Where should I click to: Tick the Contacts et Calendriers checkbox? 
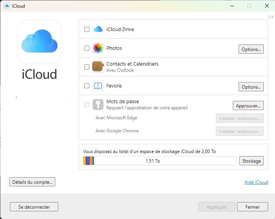click(x=87, y=67)
